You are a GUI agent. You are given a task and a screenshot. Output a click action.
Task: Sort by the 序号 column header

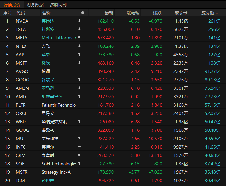[7, 13]
